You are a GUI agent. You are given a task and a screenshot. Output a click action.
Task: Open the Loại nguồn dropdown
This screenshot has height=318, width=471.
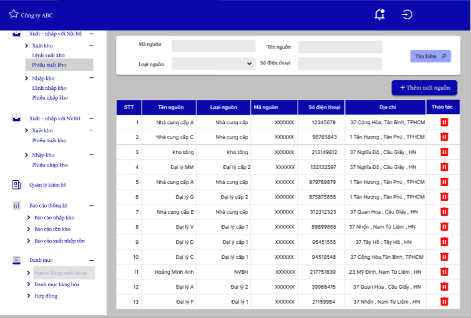coord(213,64)
